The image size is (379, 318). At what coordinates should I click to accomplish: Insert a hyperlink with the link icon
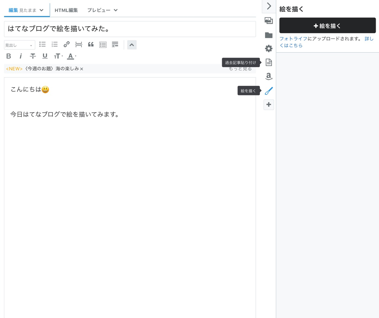pos(67,44)
